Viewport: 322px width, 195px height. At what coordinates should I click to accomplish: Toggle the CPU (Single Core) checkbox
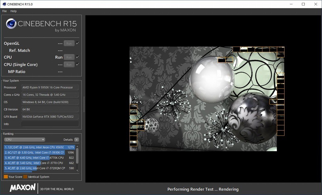click(77, 64)
